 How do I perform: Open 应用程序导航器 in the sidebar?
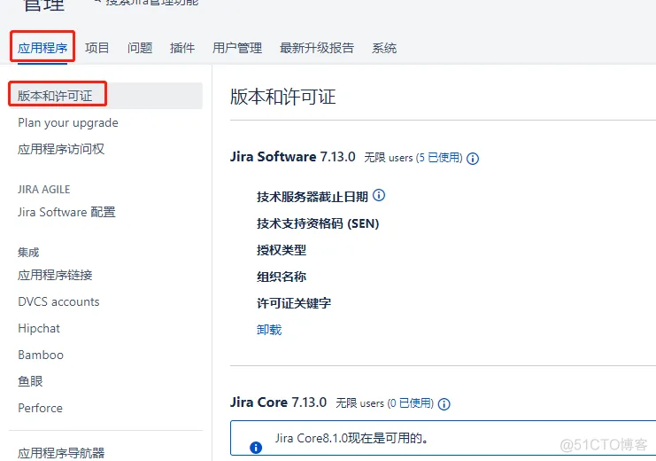pos(61,453)
